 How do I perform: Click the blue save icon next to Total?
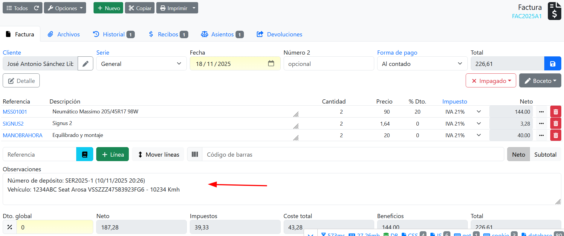[552, 64]
